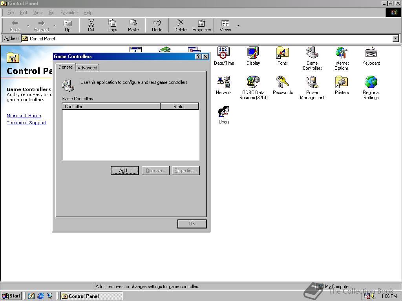Open the Address bar dropdown
The image size is (402, 301).
tap(396, 39)
